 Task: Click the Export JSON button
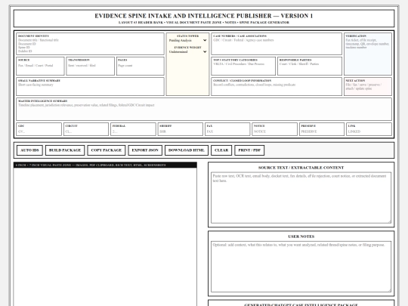click(x=145, y=150)
